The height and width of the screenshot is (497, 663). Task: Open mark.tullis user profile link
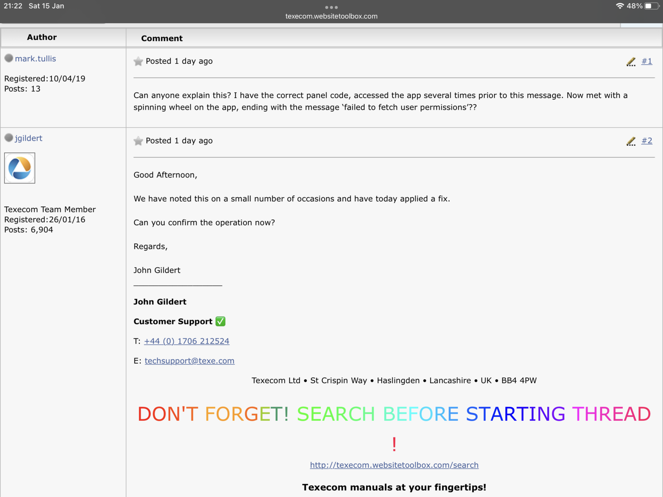35,59
